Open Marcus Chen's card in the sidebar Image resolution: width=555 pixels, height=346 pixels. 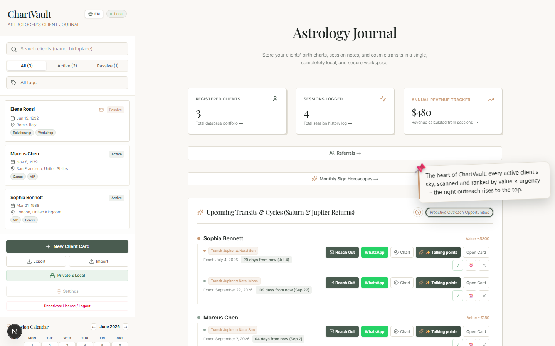click(x=67, y=165)
